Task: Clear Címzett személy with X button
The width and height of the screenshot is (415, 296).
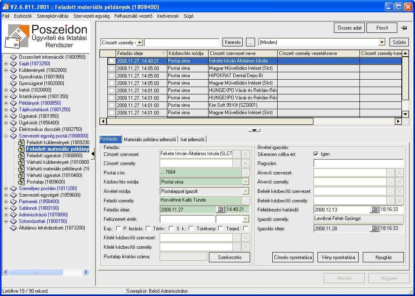Action: 246,163
